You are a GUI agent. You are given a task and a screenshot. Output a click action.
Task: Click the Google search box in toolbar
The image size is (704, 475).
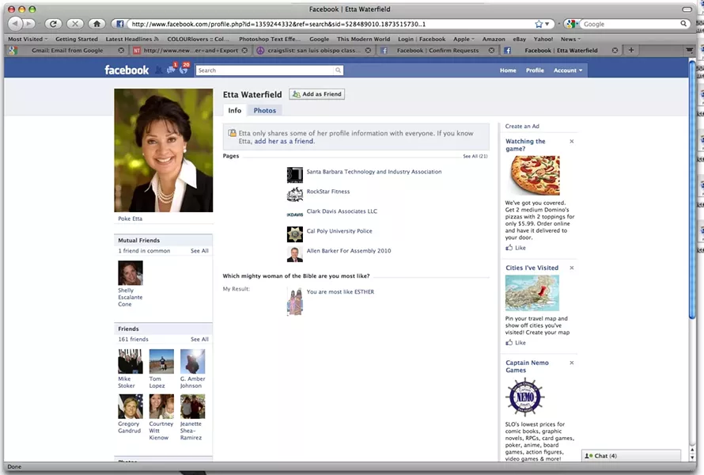[630, 25]
